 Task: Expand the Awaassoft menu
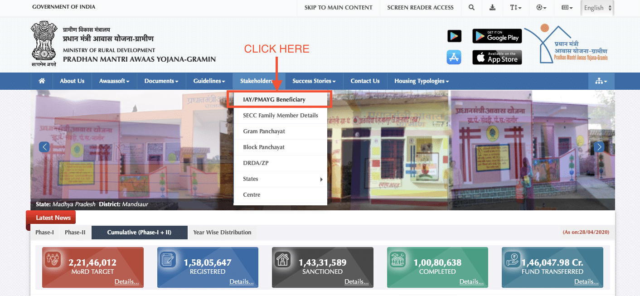click(114, 81)
